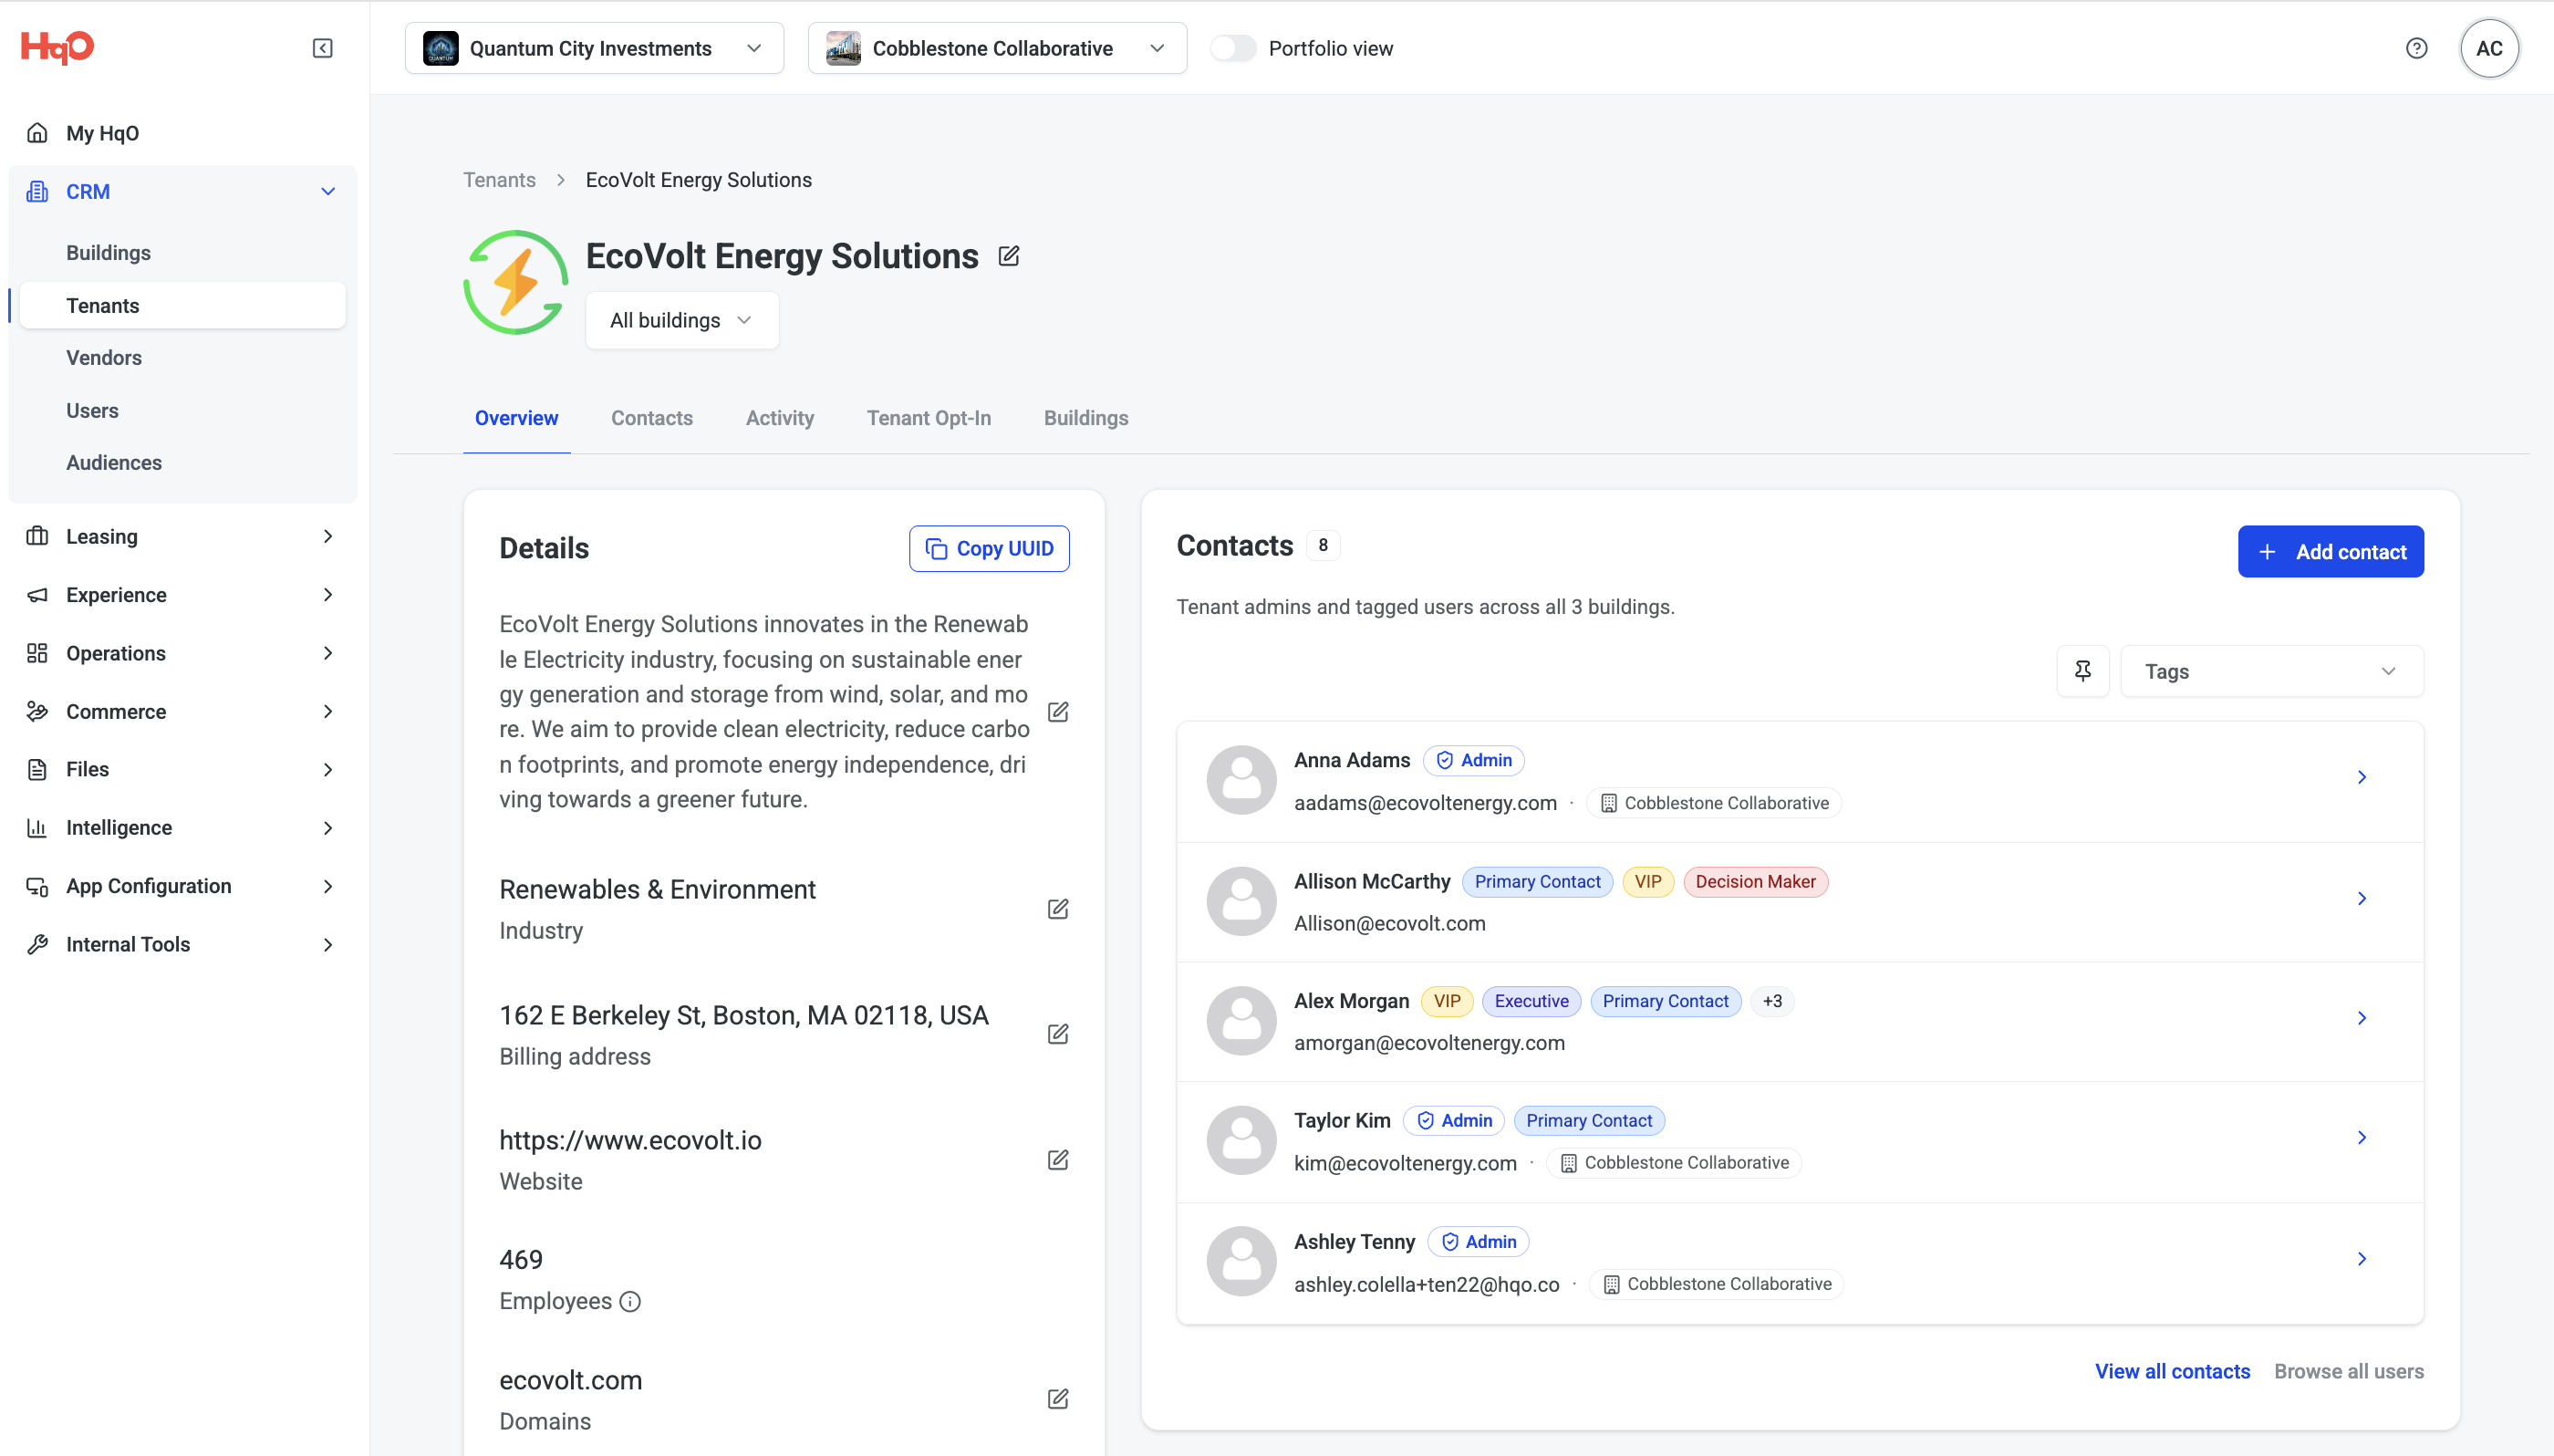Click the pin icon beside the Tags filter
This screenshot has width=2554, height=1456.
click(x=2082, y=671)
